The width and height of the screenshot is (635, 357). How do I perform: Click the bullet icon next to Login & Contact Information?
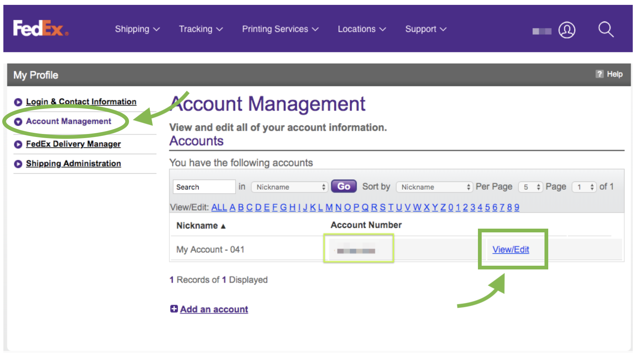click(x=18, y=102)
